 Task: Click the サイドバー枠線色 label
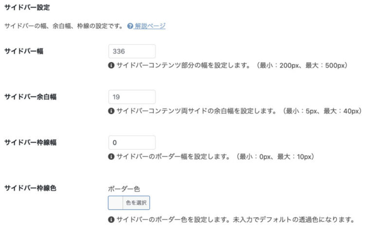(31, 188)
